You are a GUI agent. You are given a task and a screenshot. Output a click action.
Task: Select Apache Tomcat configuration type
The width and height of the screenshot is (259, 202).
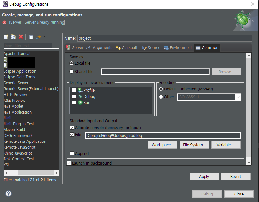point(17,54)
